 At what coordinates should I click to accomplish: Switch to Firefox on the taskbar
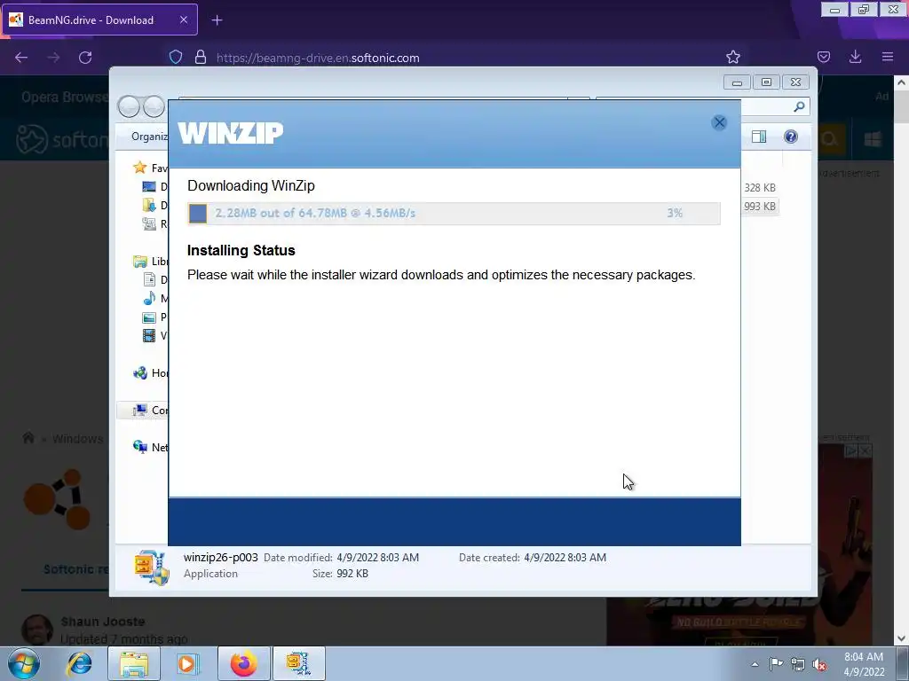243,663
